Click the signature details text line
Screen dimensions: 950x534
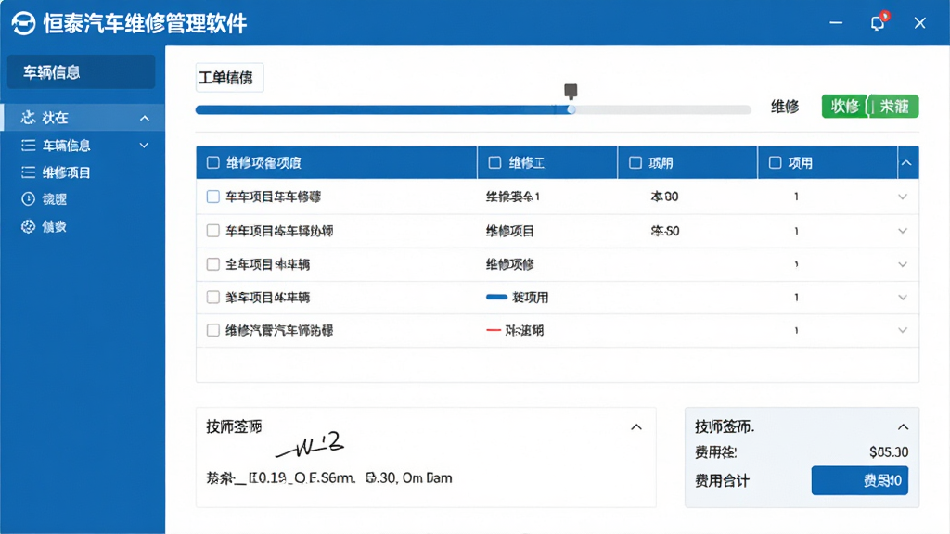point(329,477)
